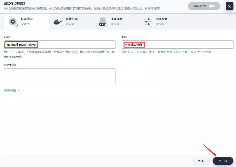Click the hint text starting 别名可以由任意字符组成
This screenshot has width=236, height=167.
point(167,52)
